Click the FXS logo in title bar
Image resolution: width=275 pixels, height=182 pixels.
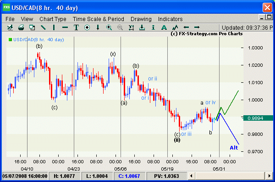click(x=6, y=7)
